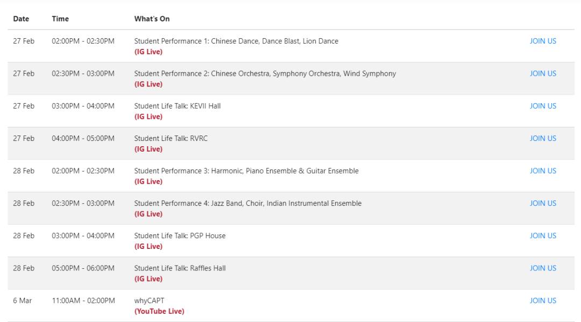Click the Student Performance 2 event title
Screen dimensions: 581x322
[265, 74]
